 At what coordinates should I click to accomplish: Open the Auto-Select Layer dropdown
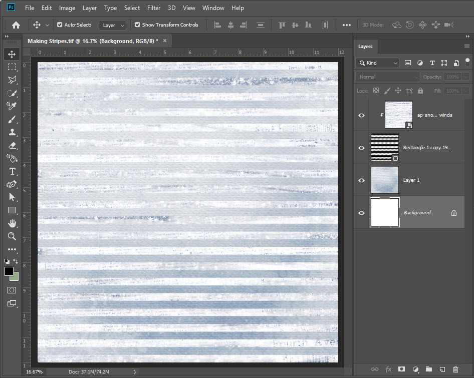[112, 26]
